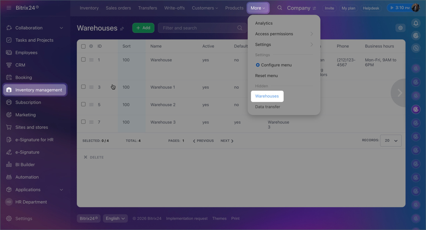This screenshot has width=426, height=230.
Task: Open the user profile avatar
Action: pos(415,8)
